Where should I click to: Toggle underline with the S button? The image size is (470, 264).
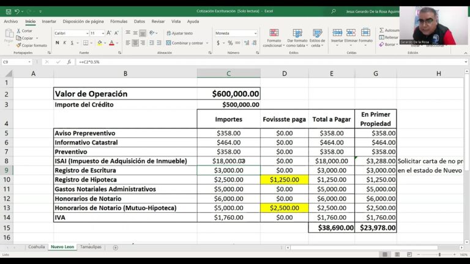point(72,43)
